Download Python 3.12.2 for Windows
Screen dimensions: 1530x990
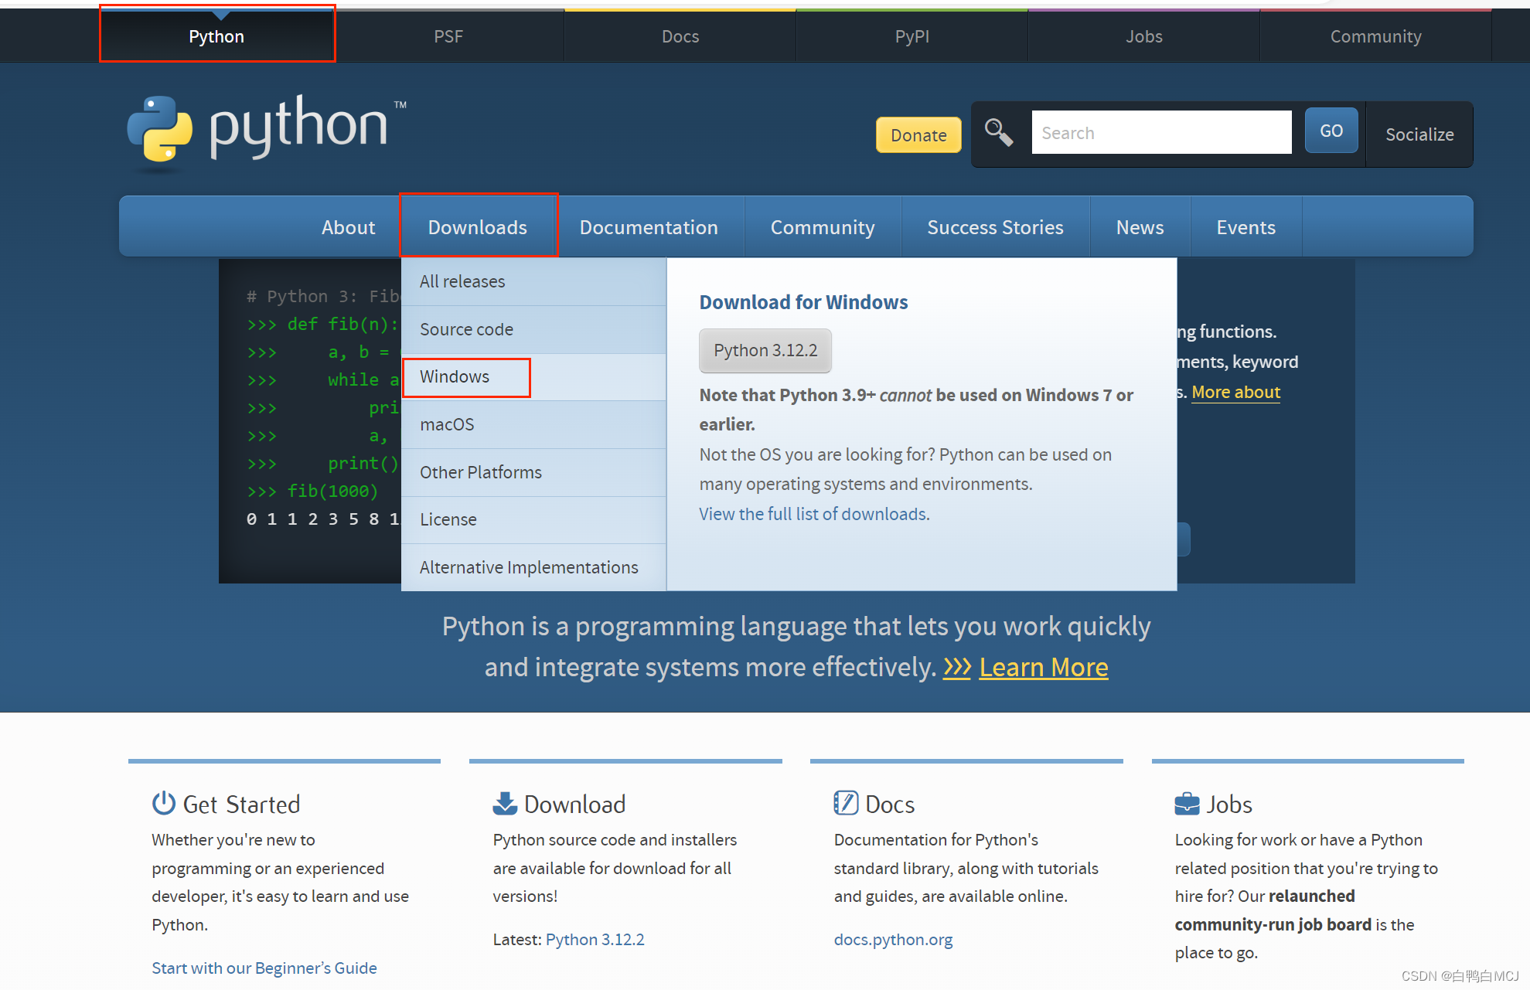point(765,350)
